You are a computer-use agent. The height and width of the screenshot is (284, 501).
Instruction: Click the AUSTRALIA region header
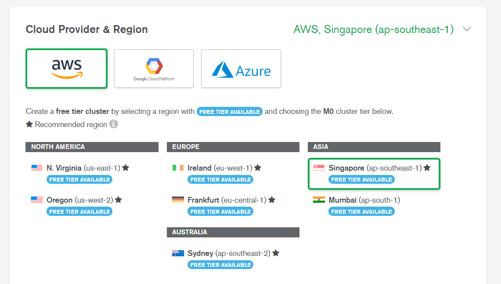pos(233,232)
